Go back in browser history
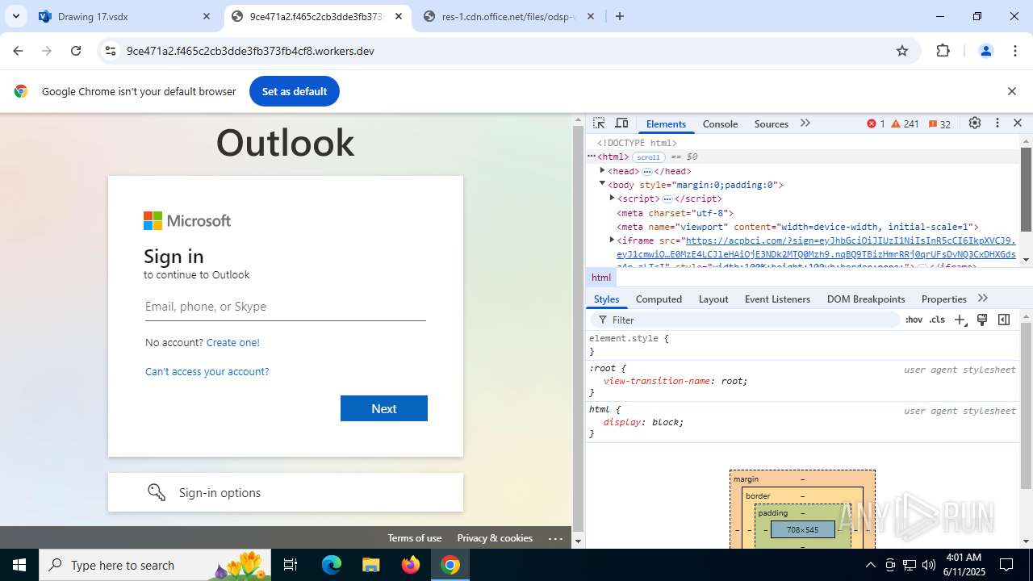Screen dimensions: 1033x581 point(18,51)
